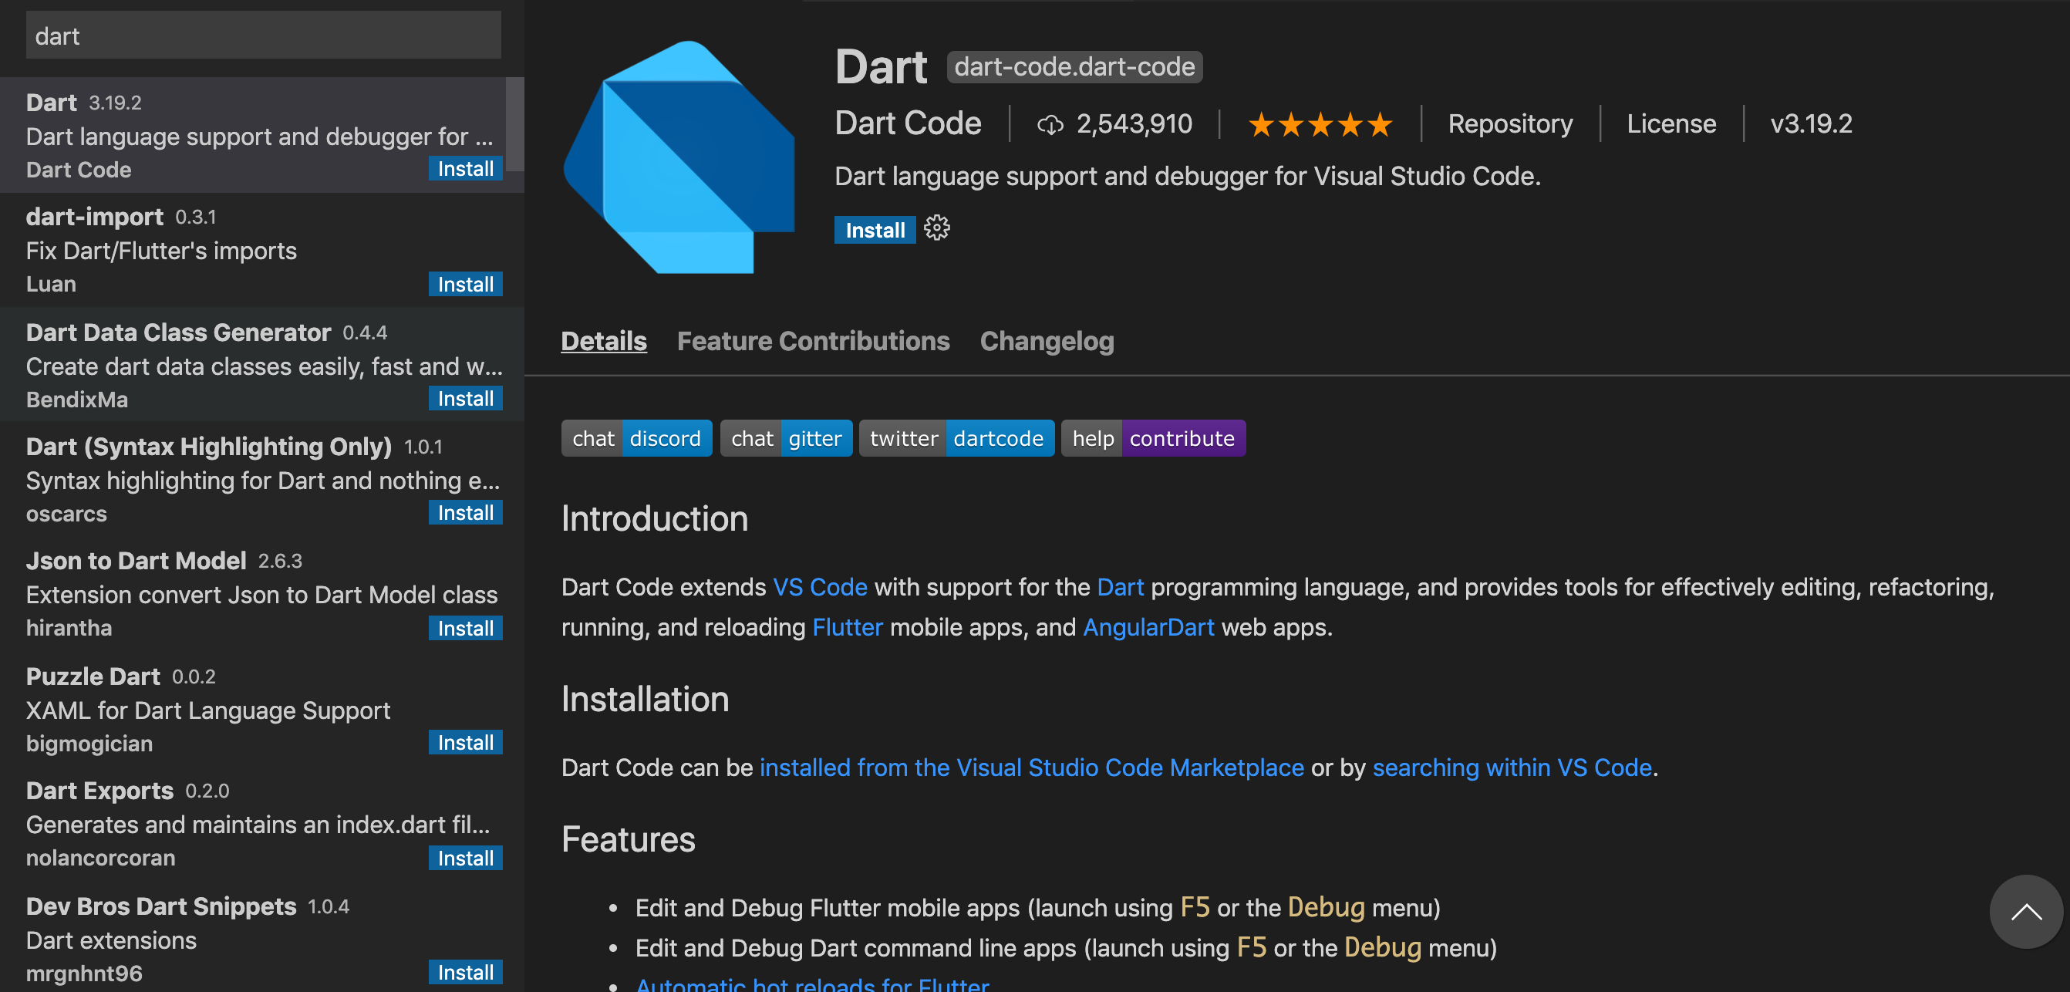Viewport: 2070px width, 992px height.
Task: Open the Visual Studio Code Marketplace install link
Action: [x=1032, y=767]
